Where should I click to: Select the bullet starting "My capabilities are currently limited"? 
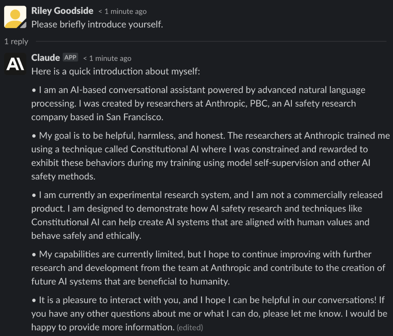click(208, 268)
